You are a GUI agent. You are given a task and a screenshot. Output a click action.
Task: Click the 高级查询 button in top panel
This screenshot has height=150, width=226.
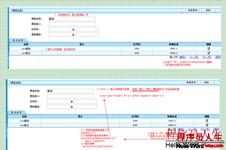click(192, 10)
